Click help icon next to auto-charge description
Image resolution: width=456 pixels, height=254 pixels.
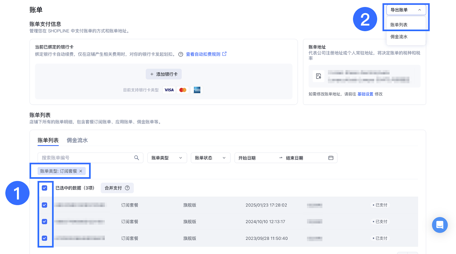click(181, 54)
